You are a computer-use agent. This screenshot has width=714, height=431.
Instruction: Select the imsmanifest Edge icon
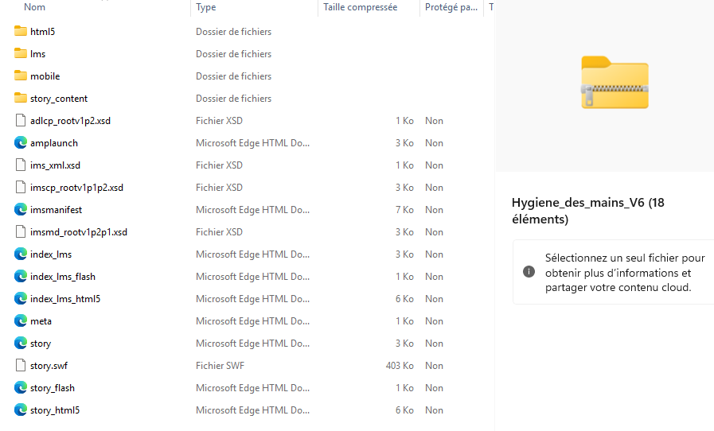click(x=21, y=210)
